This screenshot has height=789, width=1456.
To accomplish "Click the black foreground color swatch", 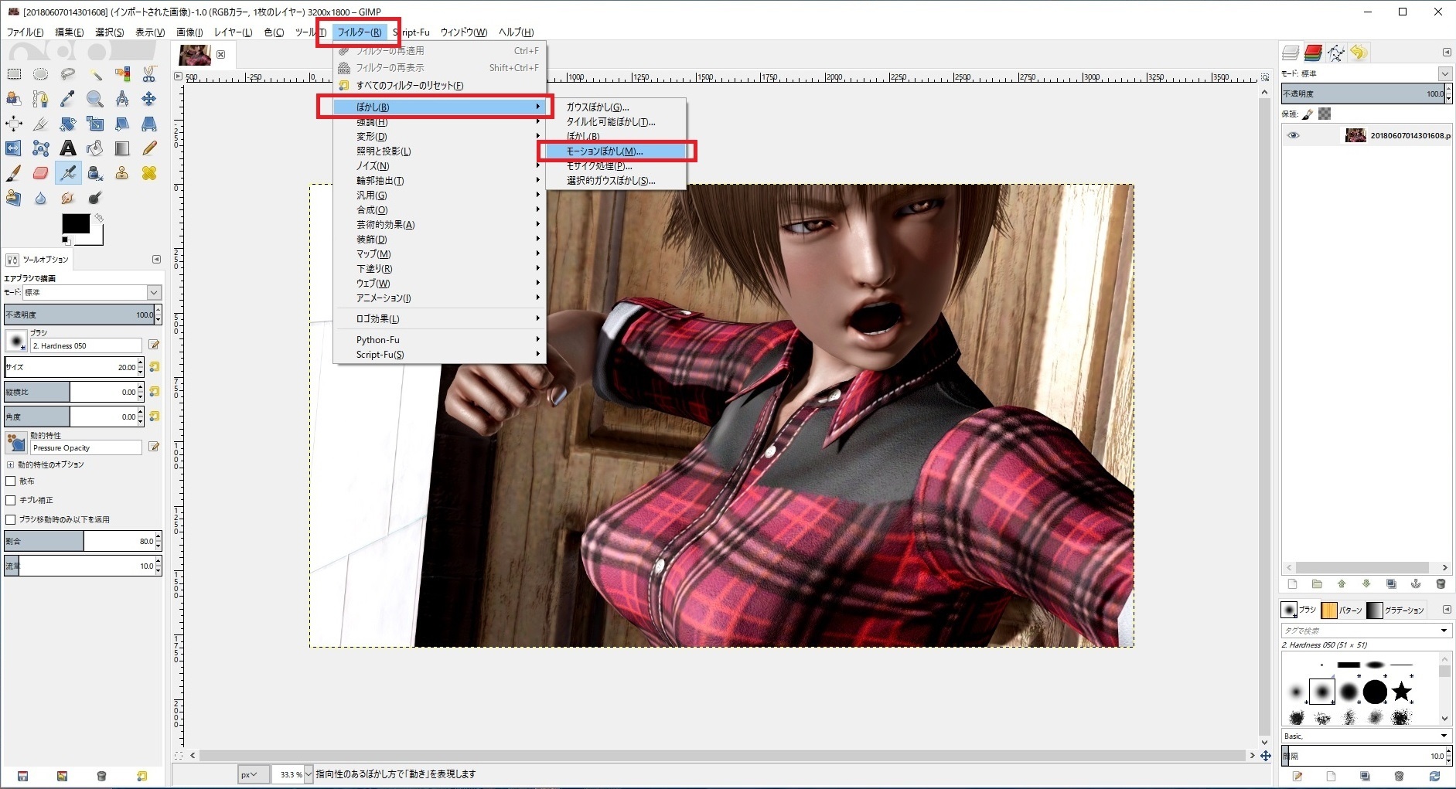I will tap(76, 223).
